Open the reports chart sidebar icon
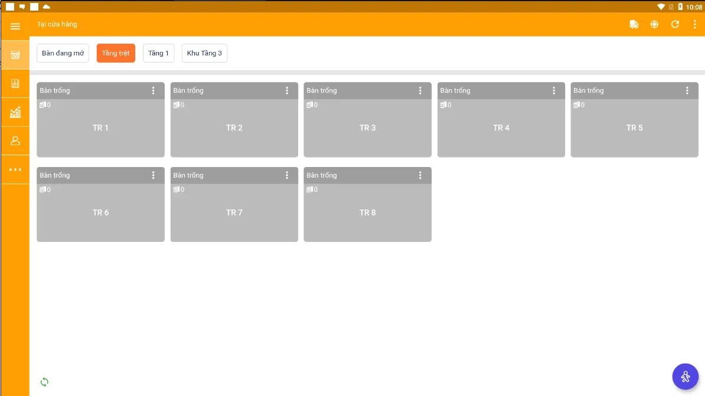This screenshot has width=705, height=396. click(x=15, y=112)
